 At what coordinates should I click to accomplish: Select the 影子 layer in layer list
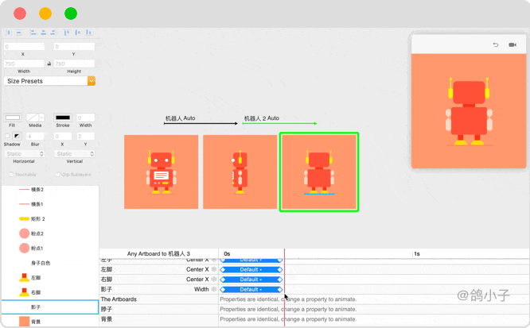(x=50, y=307)
